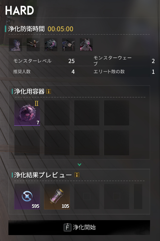
Task: Open info icon beside 浄化用容器
Action: tap(49, 92)
